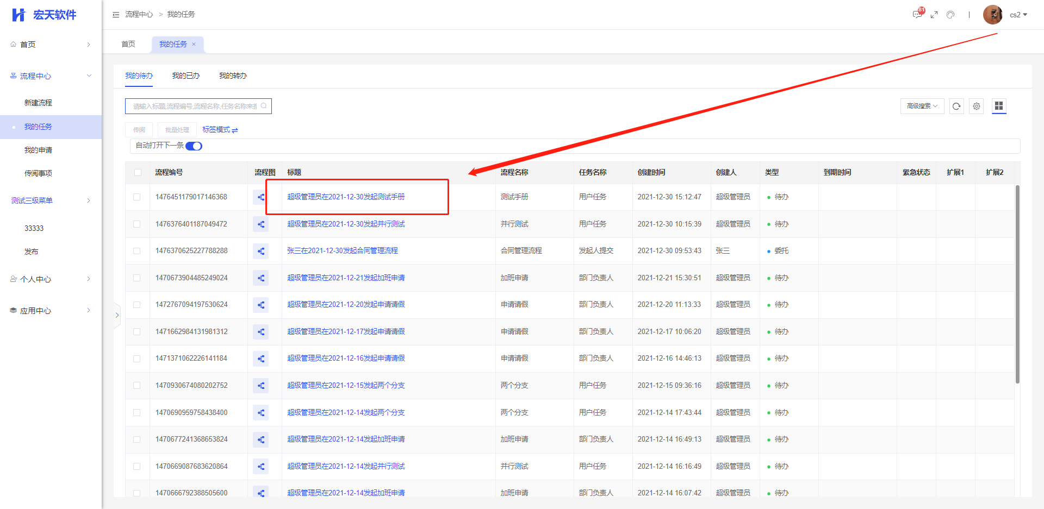1044x509 pixels.
Task: Switch to the 我的已办 tab
Action: pos(186,76)
